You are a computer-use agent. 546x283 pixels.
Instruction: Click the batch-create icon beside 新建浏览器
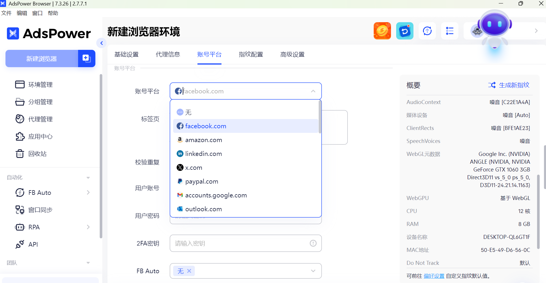(x=86, y=59)
